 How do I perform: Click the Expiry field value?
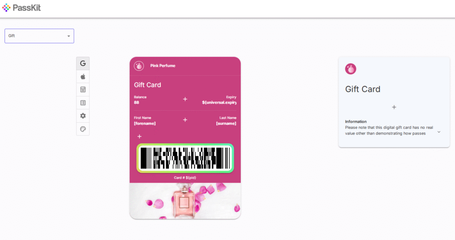(219, 102)
